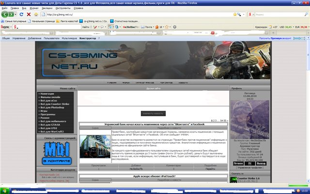Open the Мультимедиа admin bar menu

[69, 38]
